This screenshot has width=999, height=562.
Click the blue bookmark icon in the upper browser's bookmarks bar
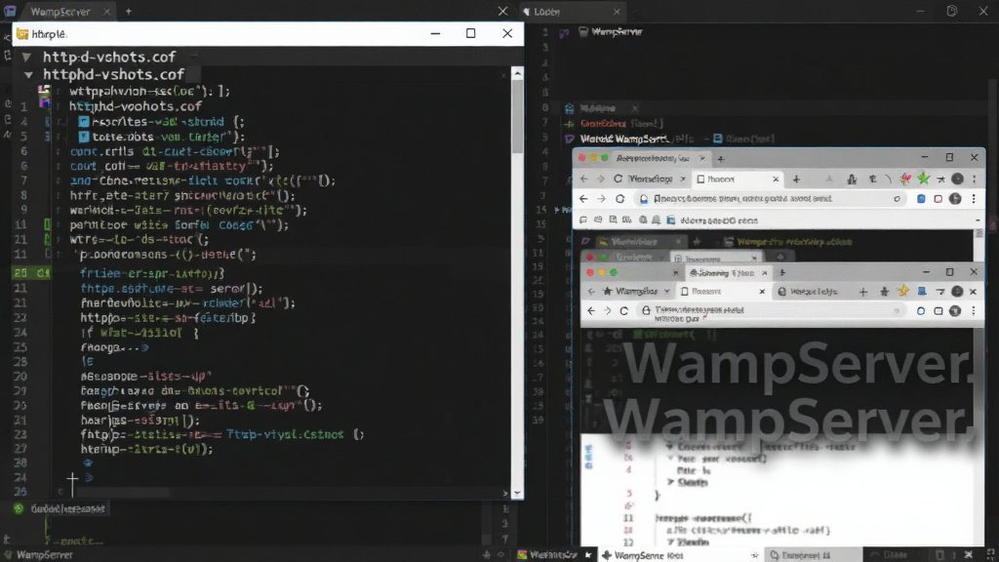pyautogui.click(x=670, y=220)
